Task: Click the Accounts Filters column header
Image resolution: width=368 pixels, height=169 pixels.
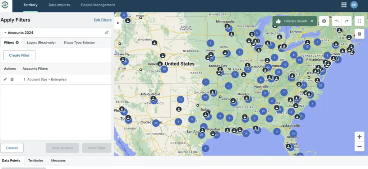Action: pos(35,69)
